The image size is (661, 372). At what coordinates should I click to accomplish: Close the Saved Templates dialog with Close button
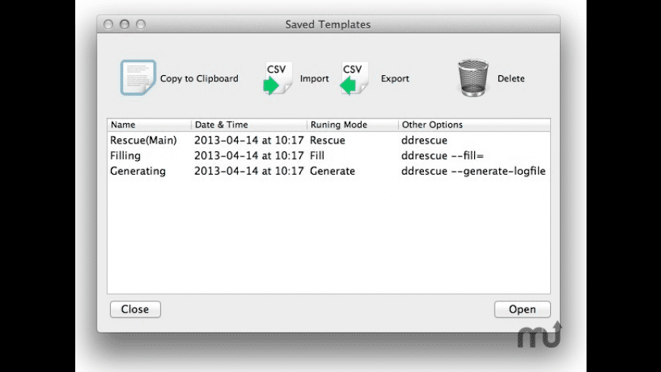point(135,309)
